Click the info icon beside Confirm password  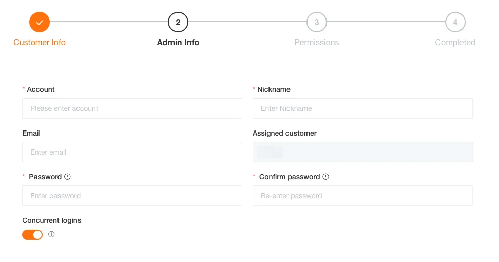point(325,177)
